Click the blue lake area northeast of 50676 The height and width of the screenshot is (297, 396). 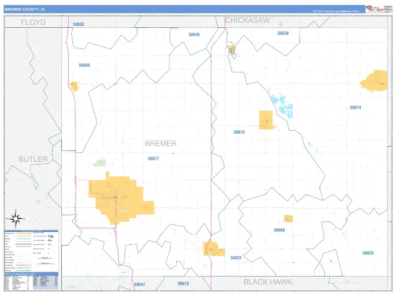click(x=282, y=106)
